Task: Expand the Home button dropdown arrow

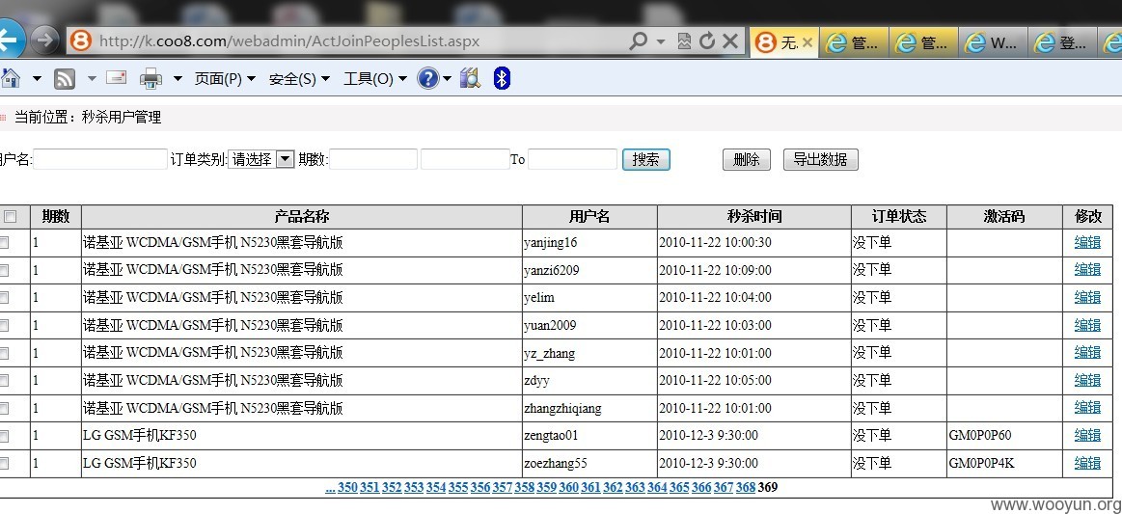Action: point(37,79)
